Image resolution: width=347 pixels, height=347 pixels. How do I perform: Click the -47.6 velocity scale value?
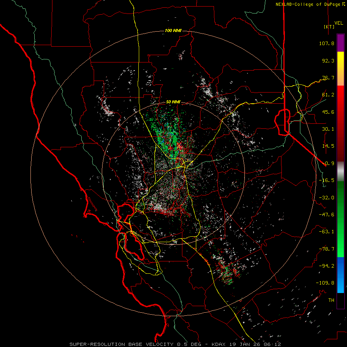click(327, 215)
